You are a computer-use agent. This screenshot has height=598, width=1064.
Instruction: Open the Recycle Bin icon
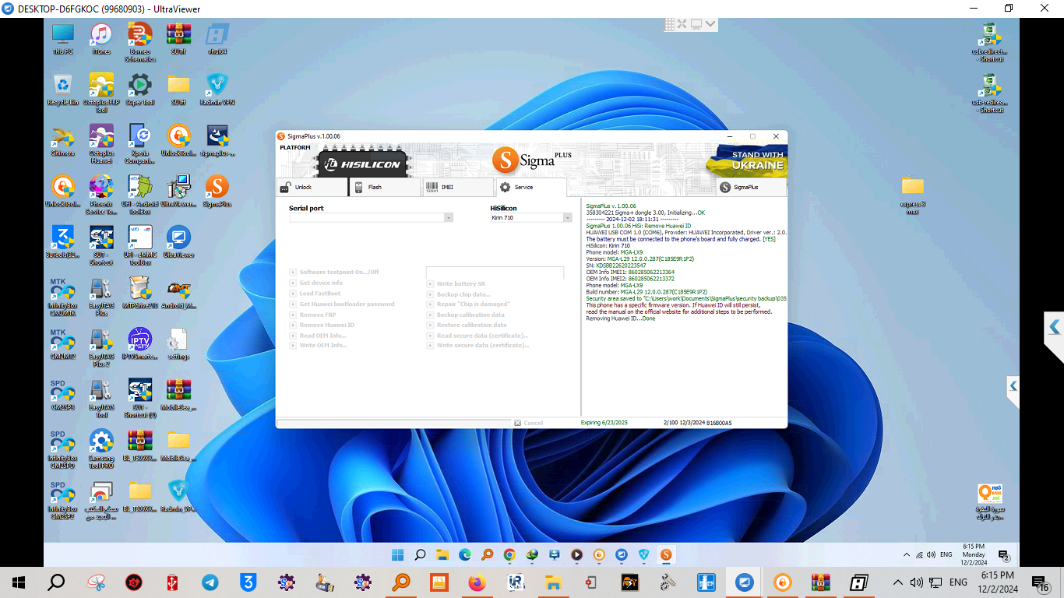tap(62, 90)
